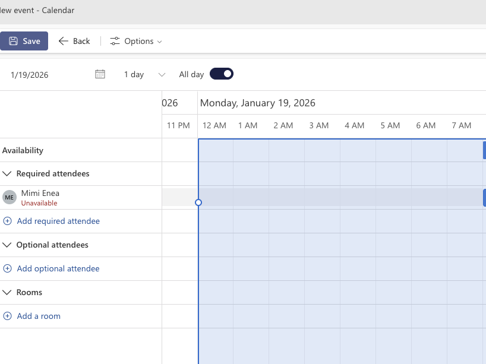Click the 5 AM time column header
486x364 pixels.
coord(390,125)
